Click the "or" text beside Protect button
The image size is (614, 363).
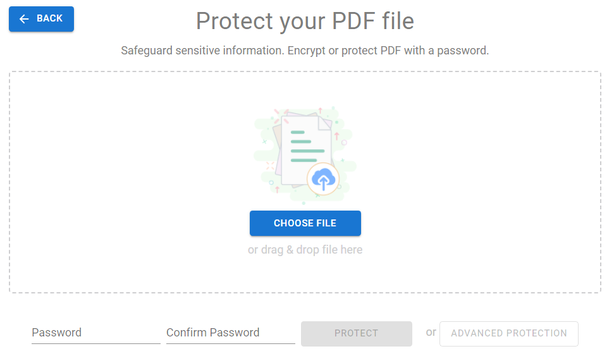coord(431,332)
